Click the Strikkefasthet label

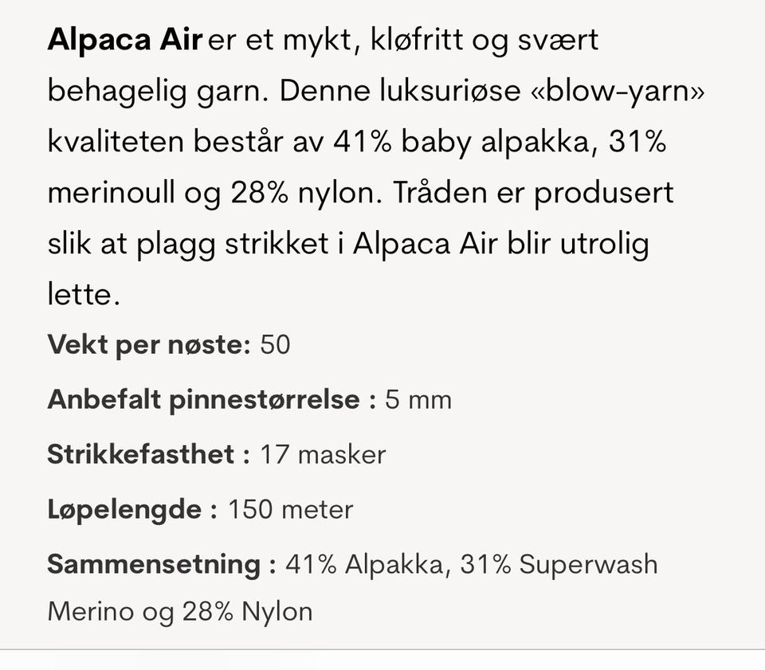tap(149, 454)
